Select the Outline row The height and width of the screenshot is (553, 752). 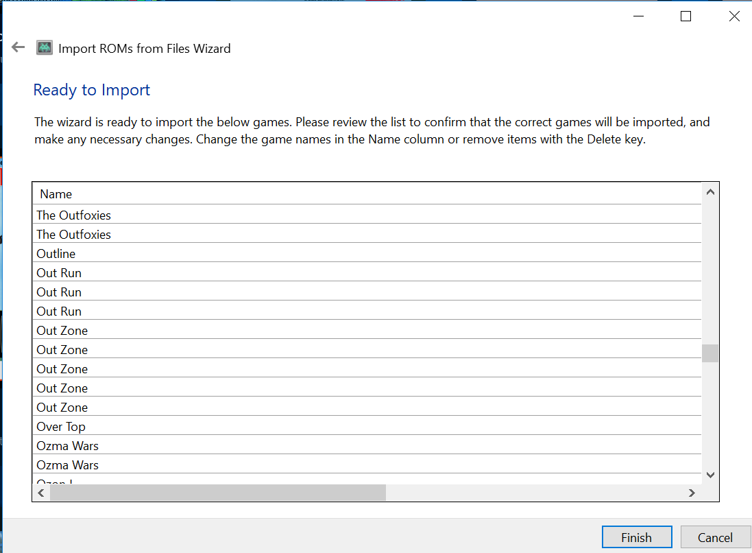pos(367,253)
